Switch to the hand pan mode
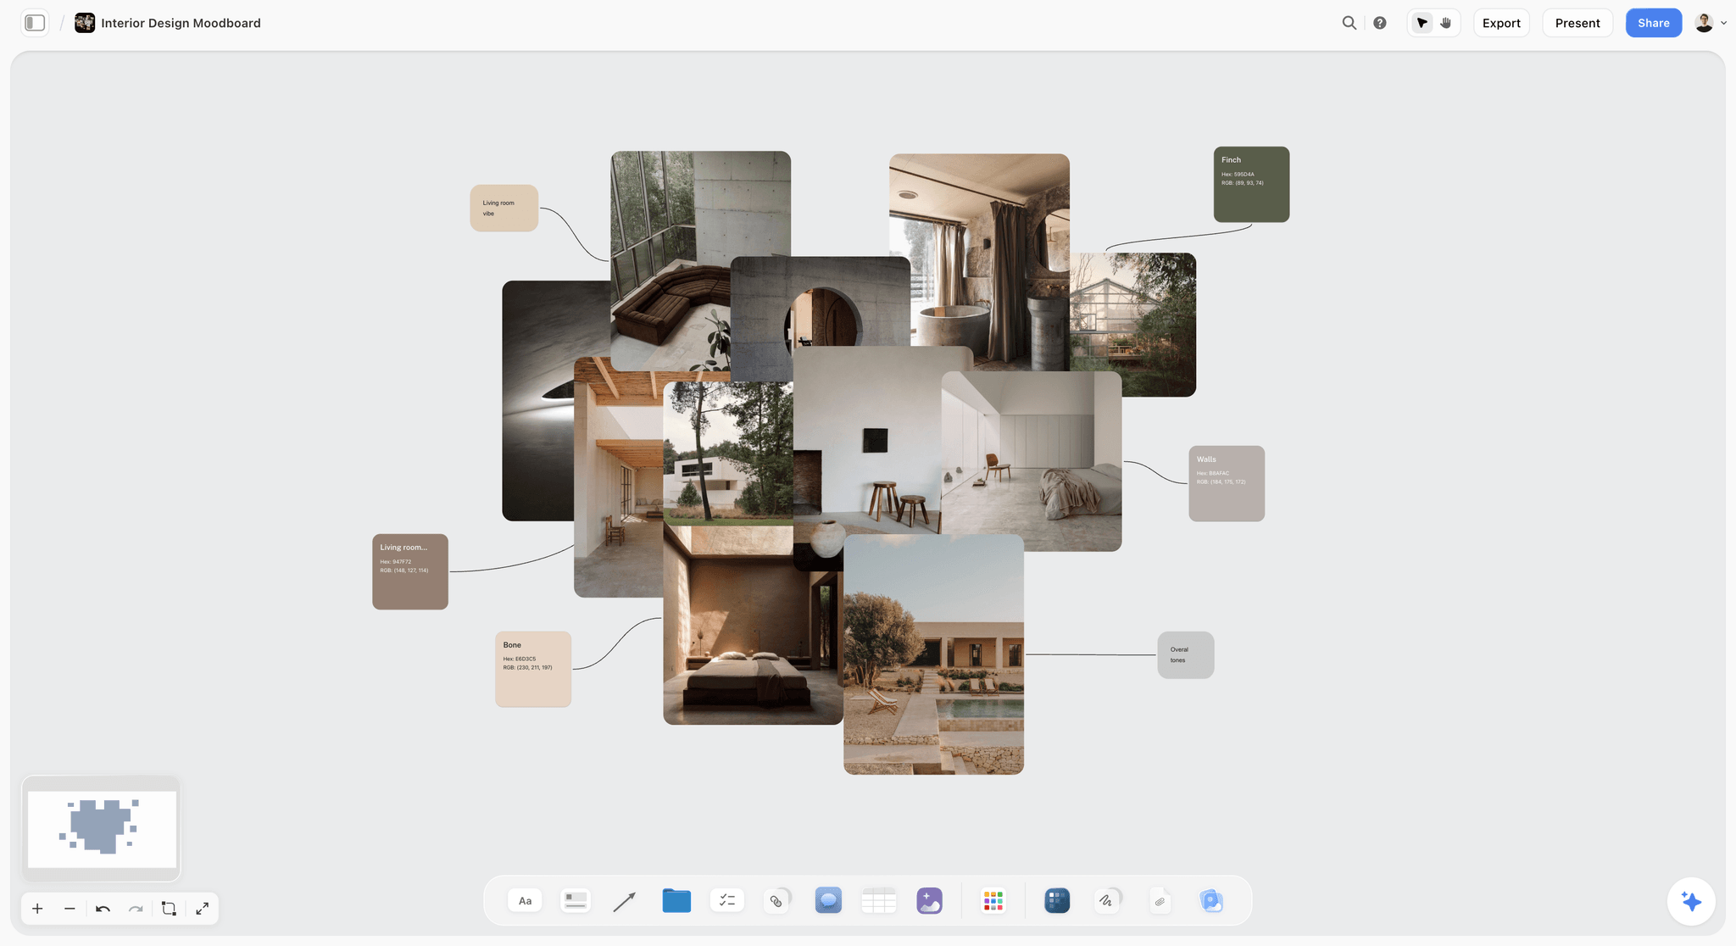1736x946 pixels. [x=1446, y=23]
